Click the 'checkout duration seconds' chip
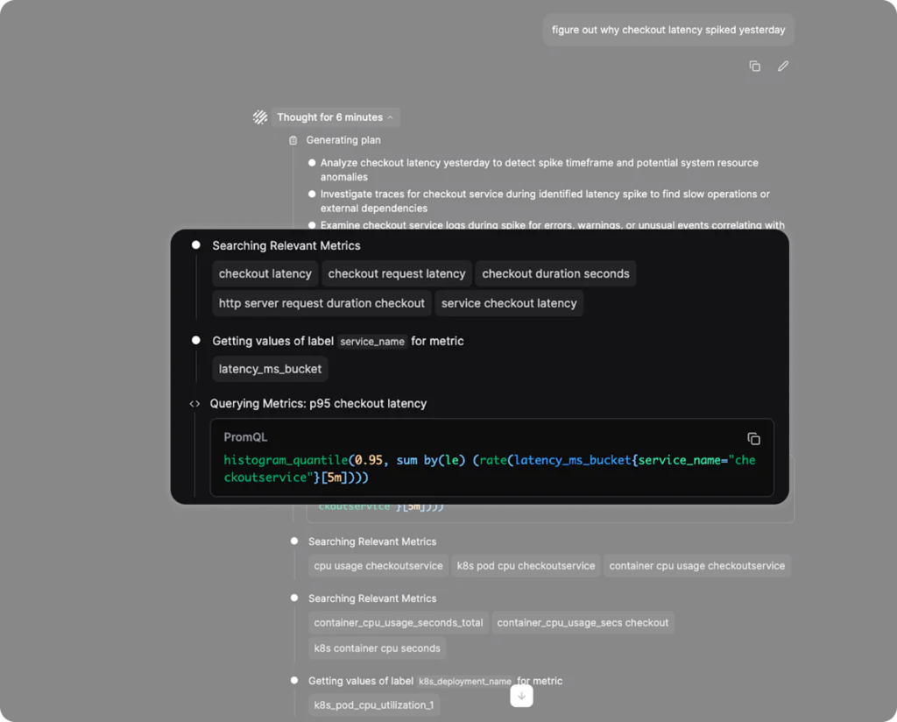897x722 pixels. click(555, 273)
